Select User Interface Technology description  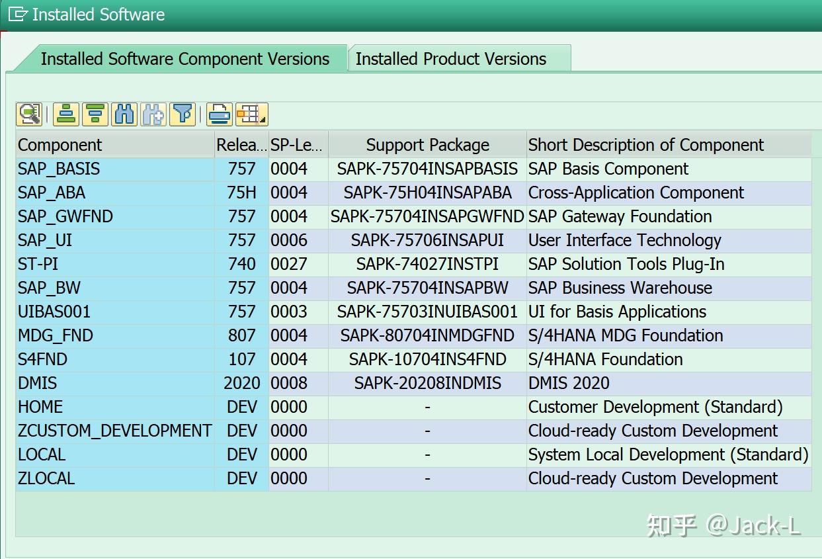click(669, 240)
